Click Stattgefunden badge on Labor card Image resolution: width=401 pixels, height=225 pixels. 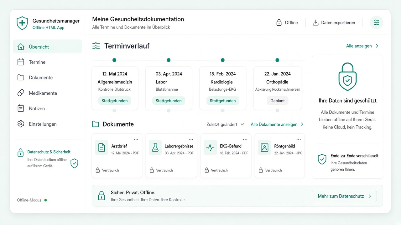(169, 101)
